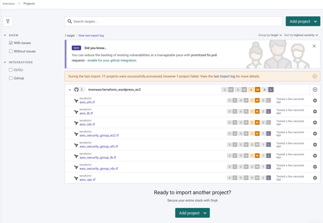Click the orange M severity badge on the target row
This screenshot has width=323, height=223.
point(257,90)
